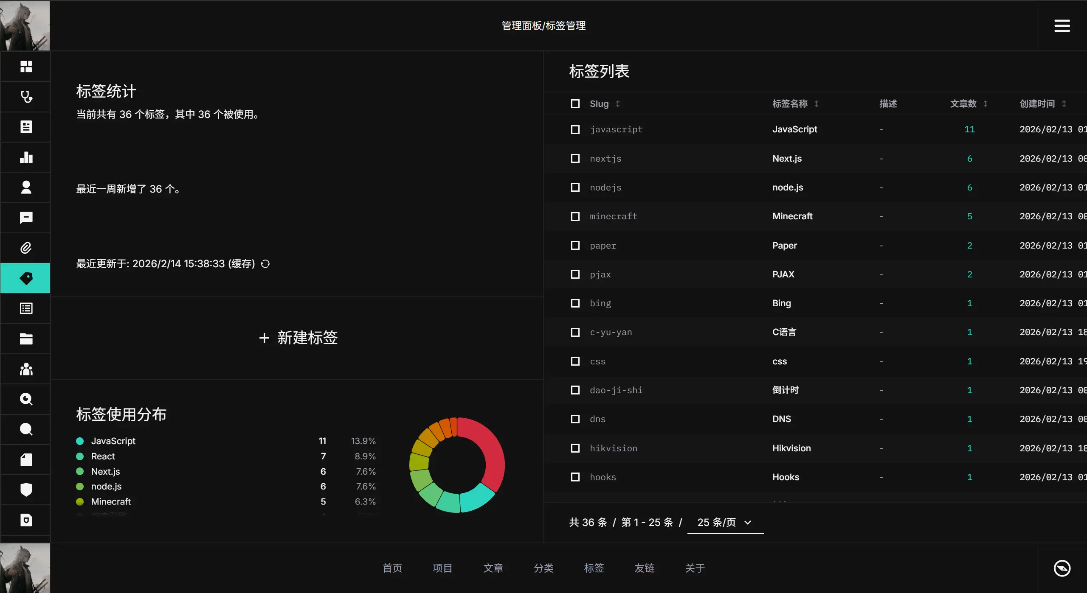Viewport: 1087px width, 593px height.
Task: Check the javascript tag row checkbox
Action: (x=575, y=129)
